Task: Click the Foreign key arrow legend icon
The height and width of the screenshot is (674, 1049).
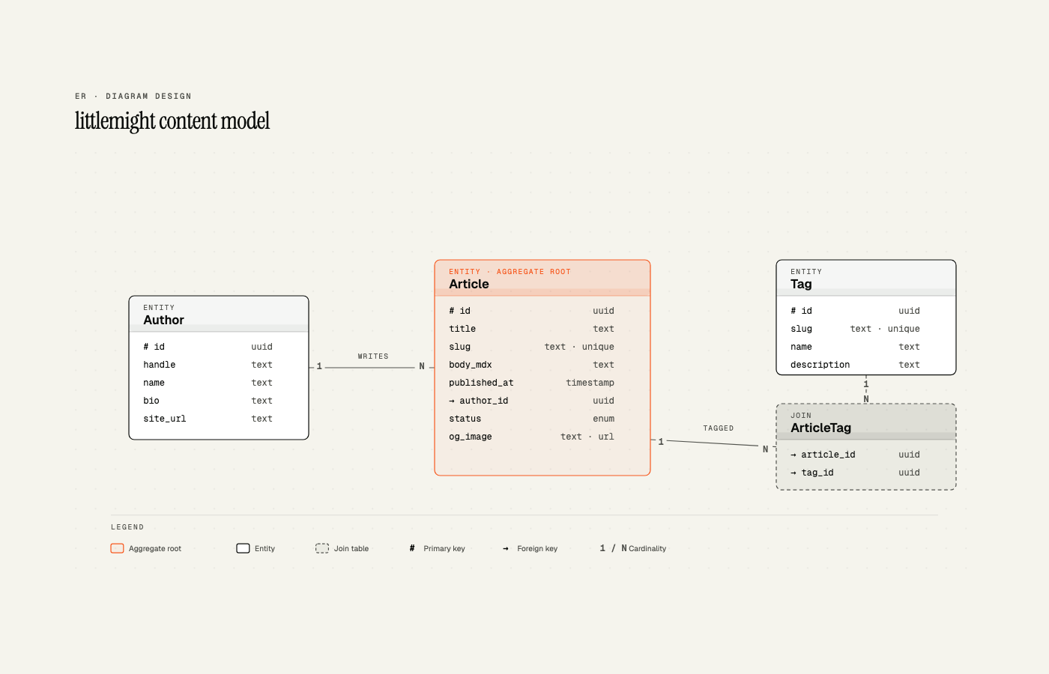Action: pyautogui.click(x=506, y=549)
